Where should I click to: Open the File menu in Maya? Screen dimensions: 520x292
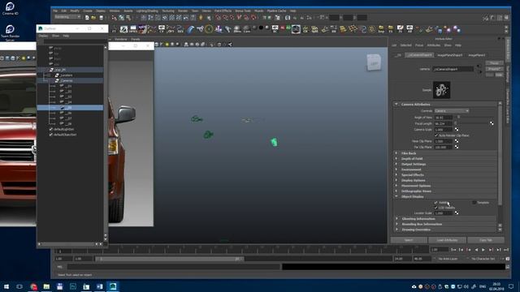[55, 11]
